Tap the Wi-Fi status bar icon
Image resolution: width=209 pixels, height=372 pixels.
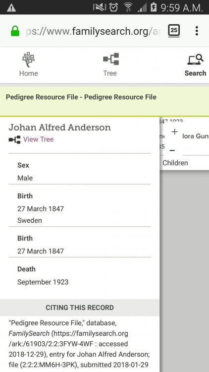click(128, 7)
